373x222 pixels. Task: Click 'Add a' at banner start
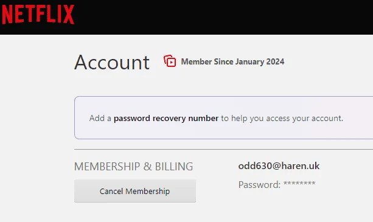[100, 118]
